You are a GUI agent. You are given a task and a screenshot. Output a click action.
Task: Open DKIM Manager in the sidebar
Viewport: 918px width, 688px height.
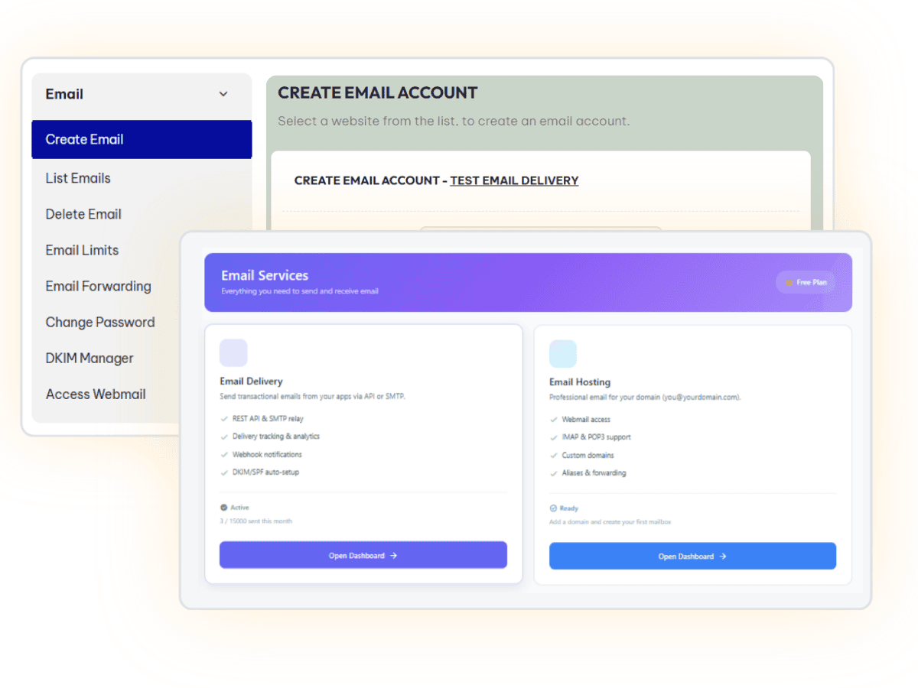90,358
